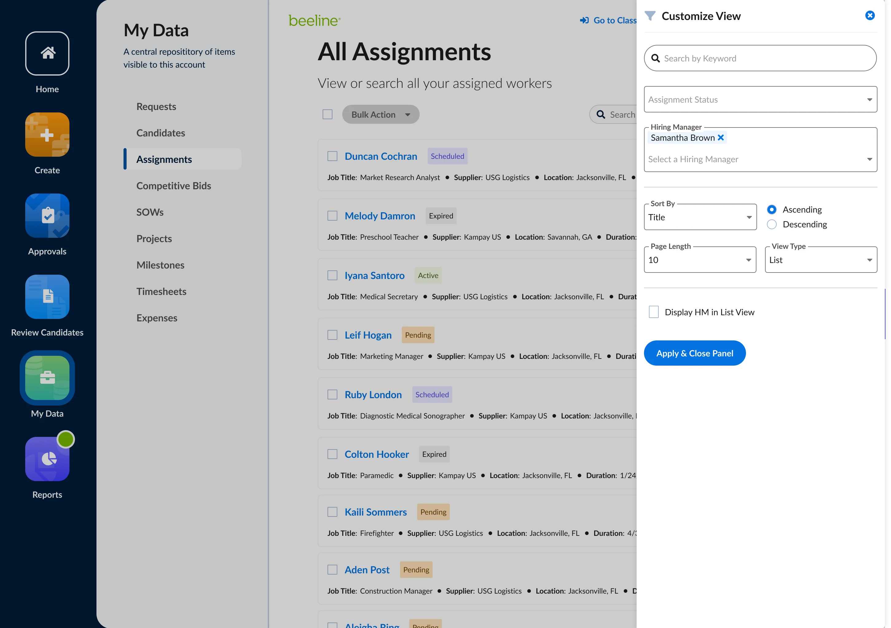Check the Iyana Santoro row checkbox
The width and height of the screenshot is (891, 628).
click(x=332, y=276)
